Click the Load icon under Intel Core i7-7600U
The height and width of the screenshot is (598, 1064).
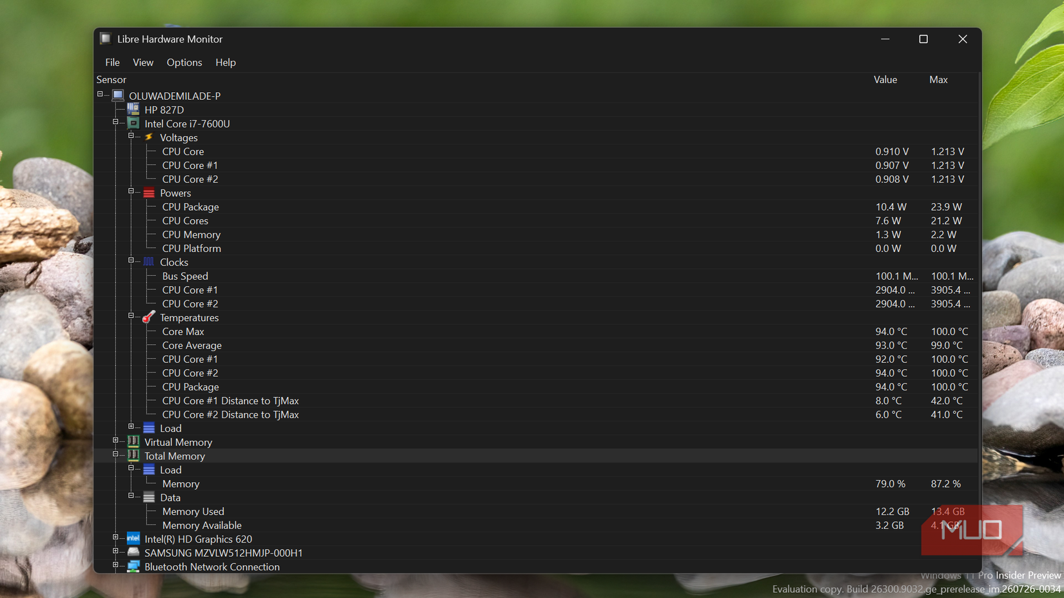pos(149,428)
